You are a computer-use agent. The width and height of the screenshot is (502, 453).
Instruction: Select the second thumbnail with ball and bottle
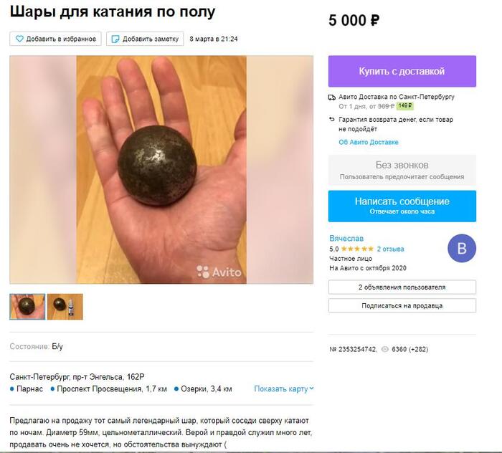coord(65,307)
